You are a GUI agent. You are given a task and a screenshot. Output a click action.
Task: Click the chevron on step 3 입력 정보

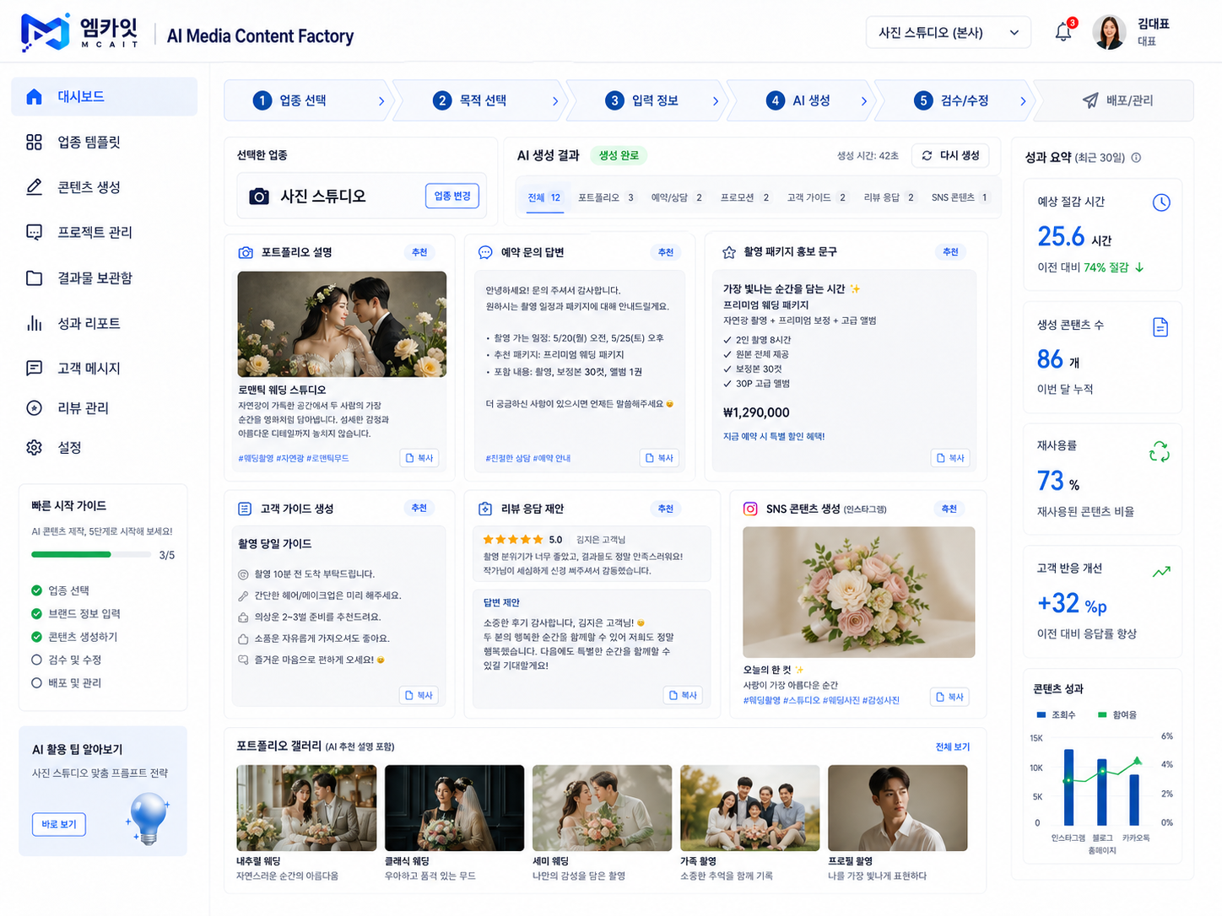(716, 101)
